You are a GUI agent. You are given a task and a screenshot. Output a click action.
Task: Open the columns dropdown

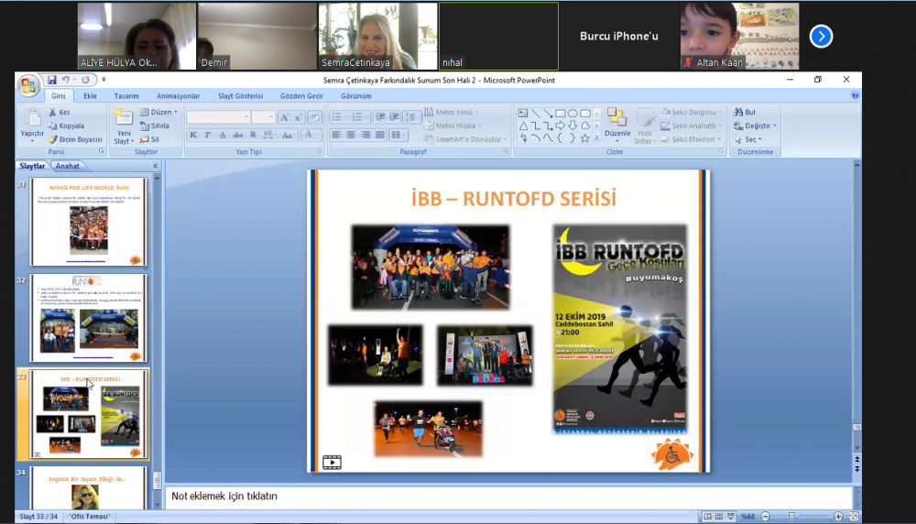click(398, 135)
